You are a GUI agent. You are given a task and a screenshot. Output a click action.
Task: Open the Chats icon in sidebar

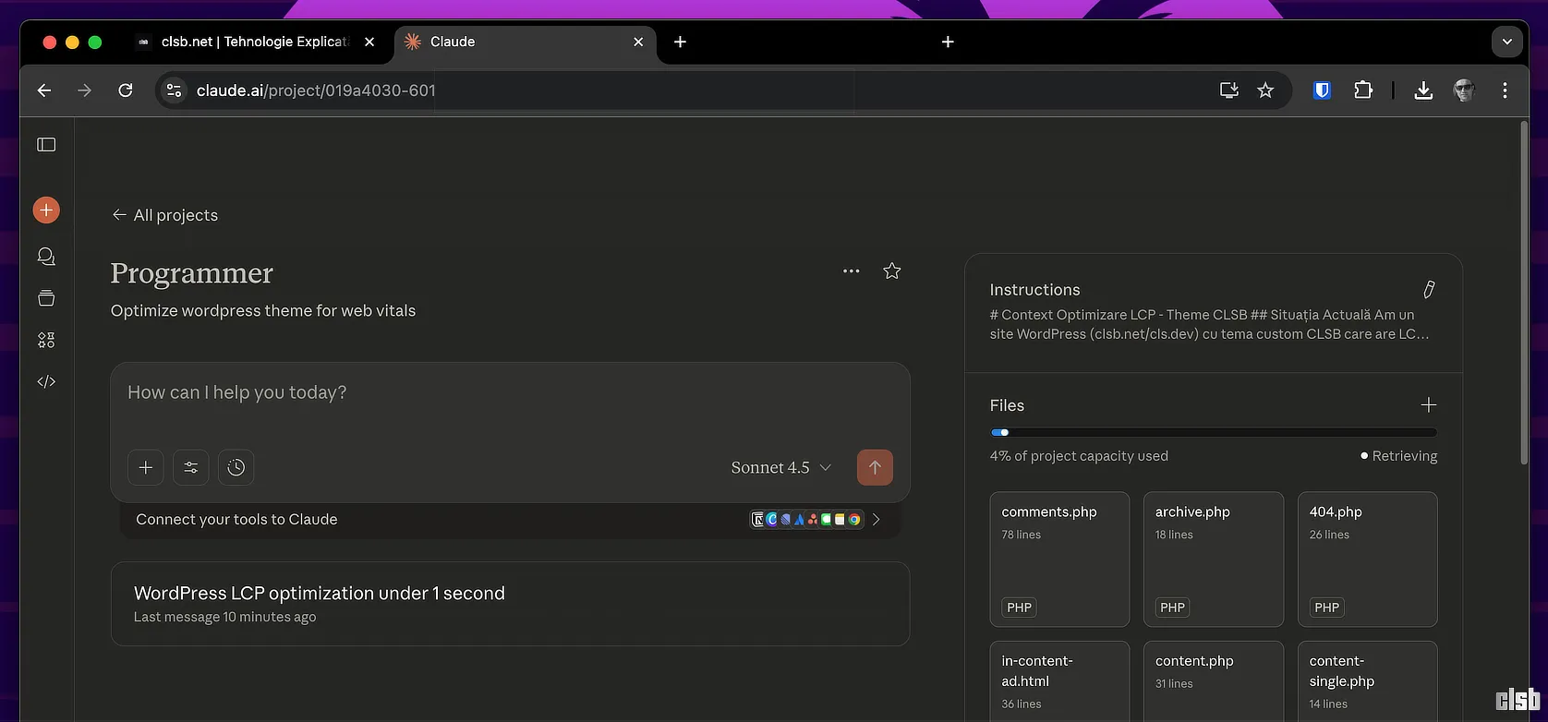pos(46,257)
